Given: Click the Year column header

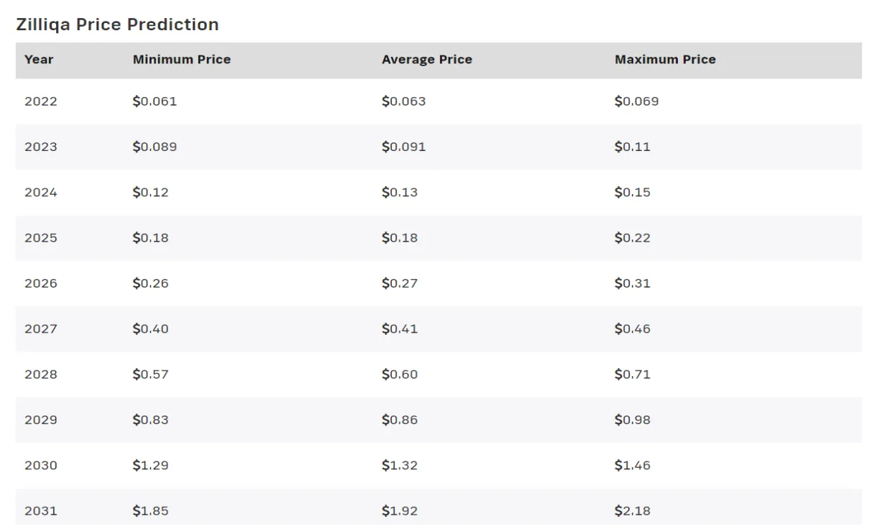Looking at the screenshot, I should 39,60.
